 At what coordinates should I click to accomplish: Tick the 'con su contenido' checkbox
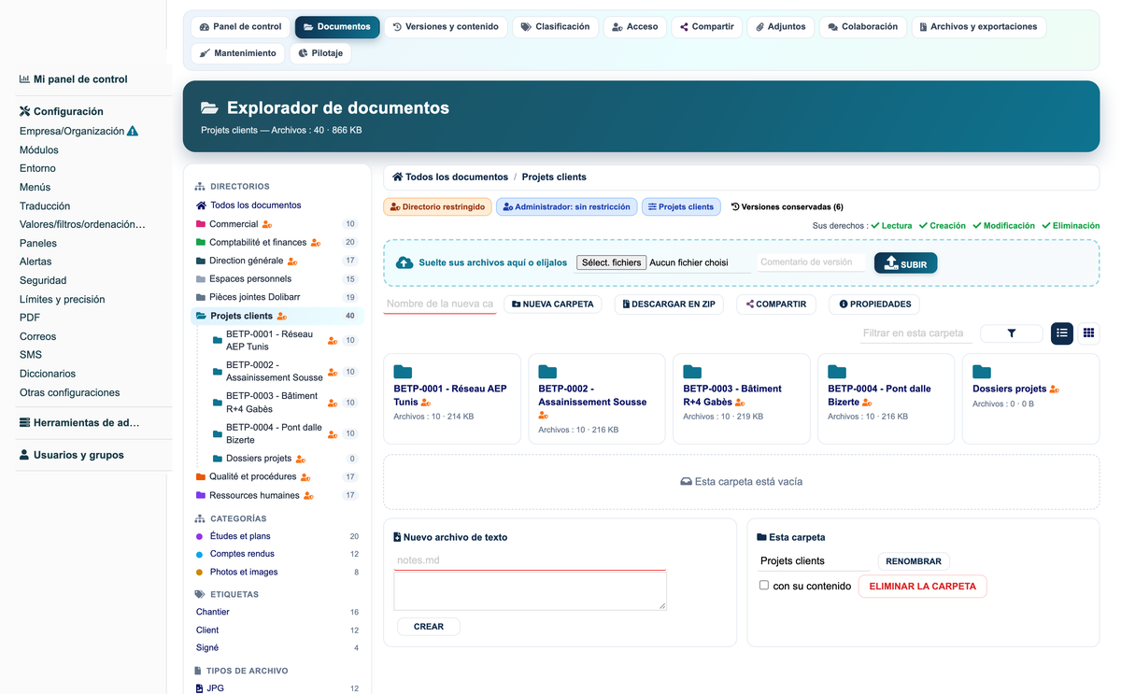764,586
